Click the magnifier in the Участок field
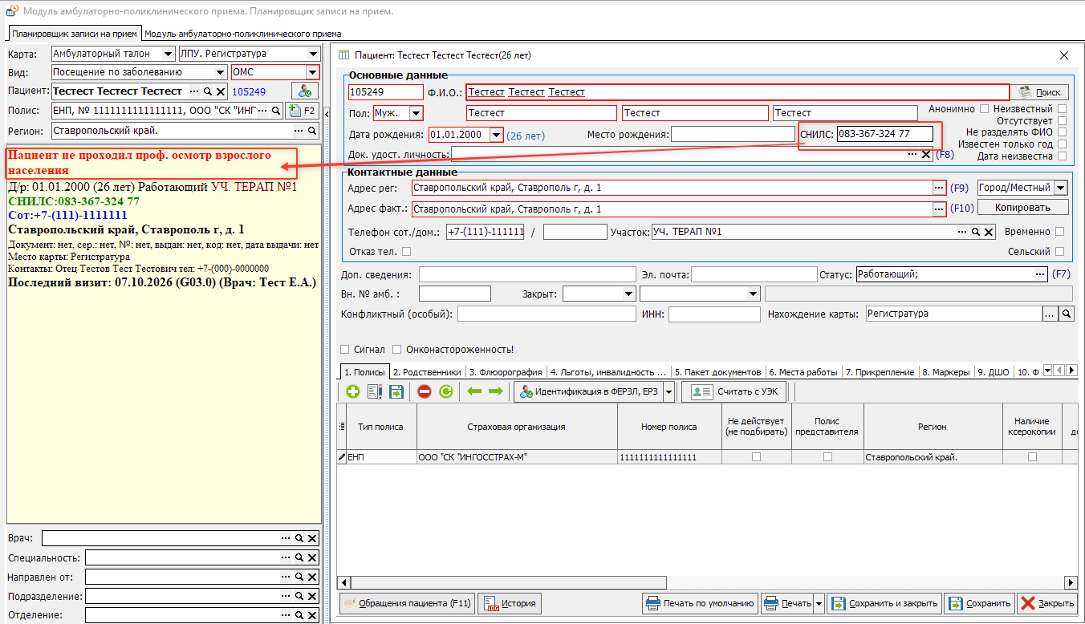This screenshot has height=624, width=1085. (x=976, y=232)
